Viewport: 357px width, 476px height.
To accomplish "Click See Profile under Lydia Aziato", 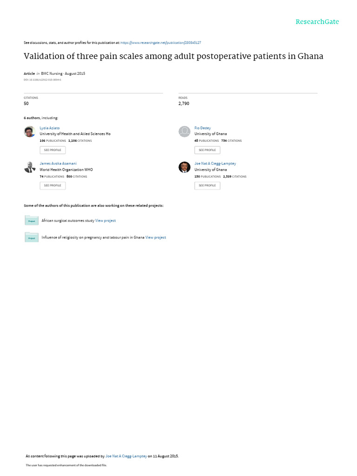I will pos(53,150).
